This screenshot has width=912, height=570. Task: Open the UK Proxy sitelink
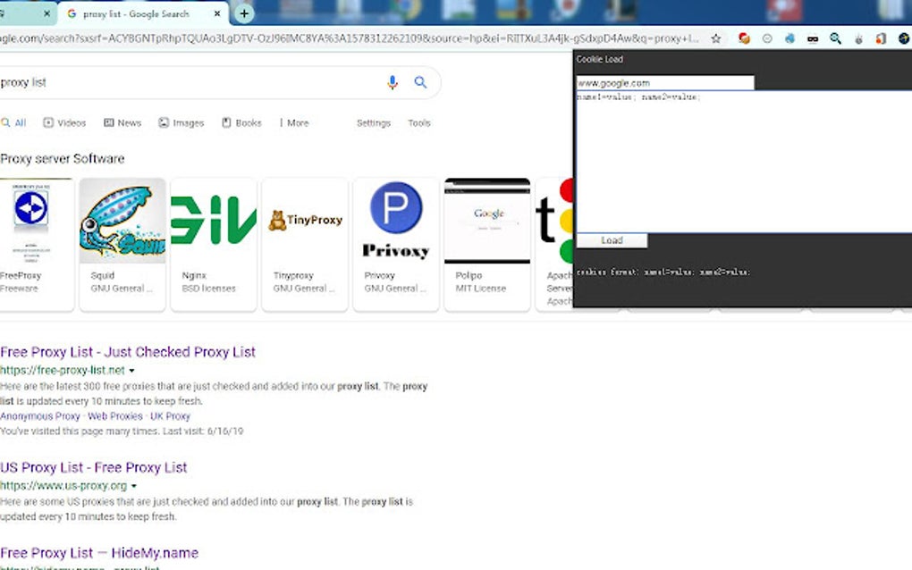pos(171,416)
